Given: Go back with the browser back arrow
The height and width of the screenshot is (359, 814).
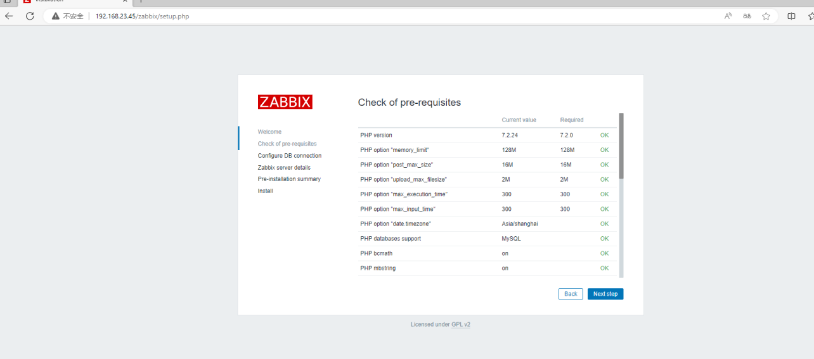Looking at the screenshot, I should tap(9, 16).
